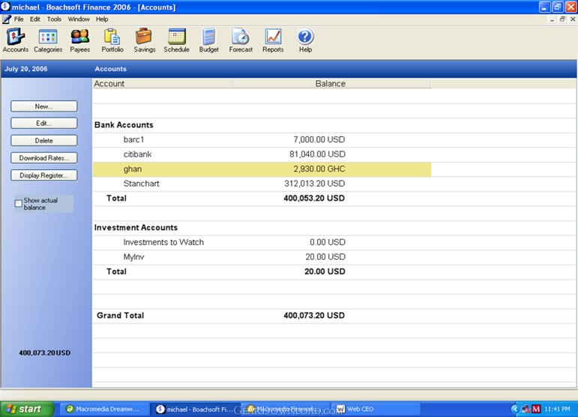Click the 7,000.00 USD balance value

[319, 139]
